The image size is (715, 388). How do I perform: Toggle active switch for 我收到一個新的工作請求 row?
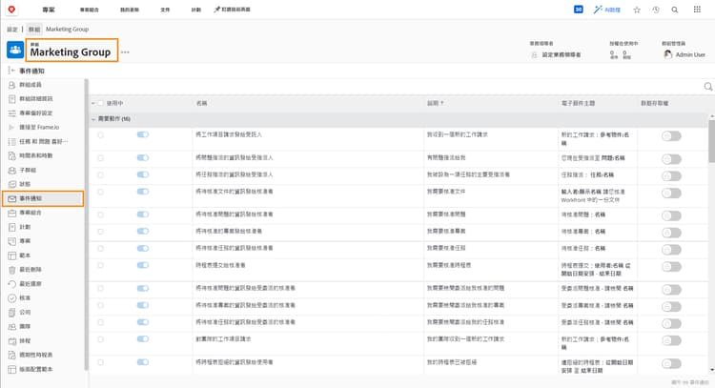[x=143, y=134]
